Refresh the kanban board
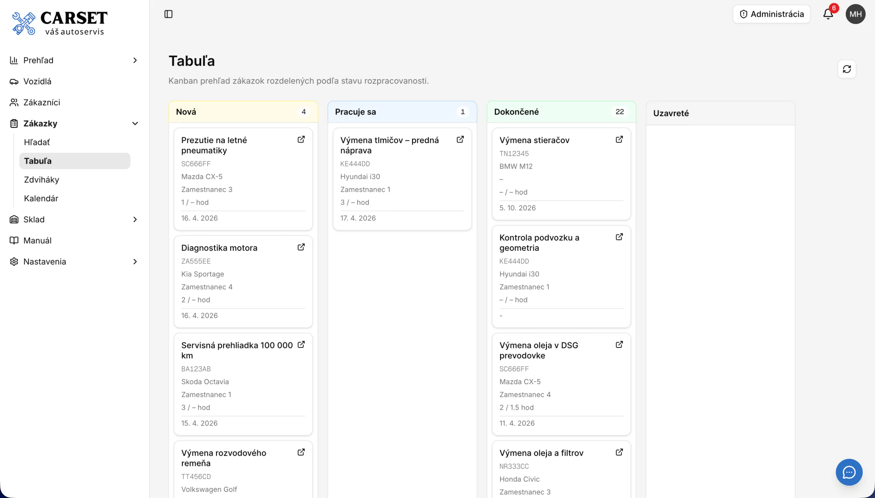 (x=847, y=69)
